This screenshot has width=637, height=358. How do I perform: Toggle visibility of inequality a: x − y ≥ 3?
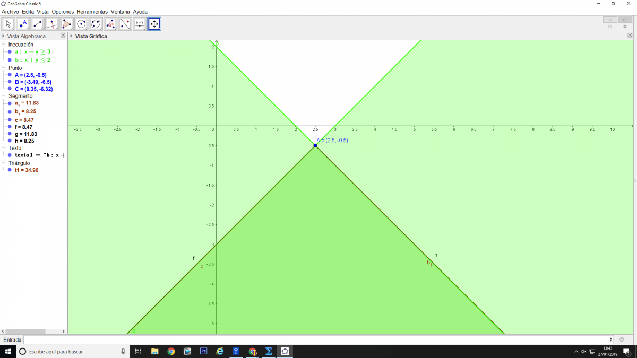[x=10, y=52]
